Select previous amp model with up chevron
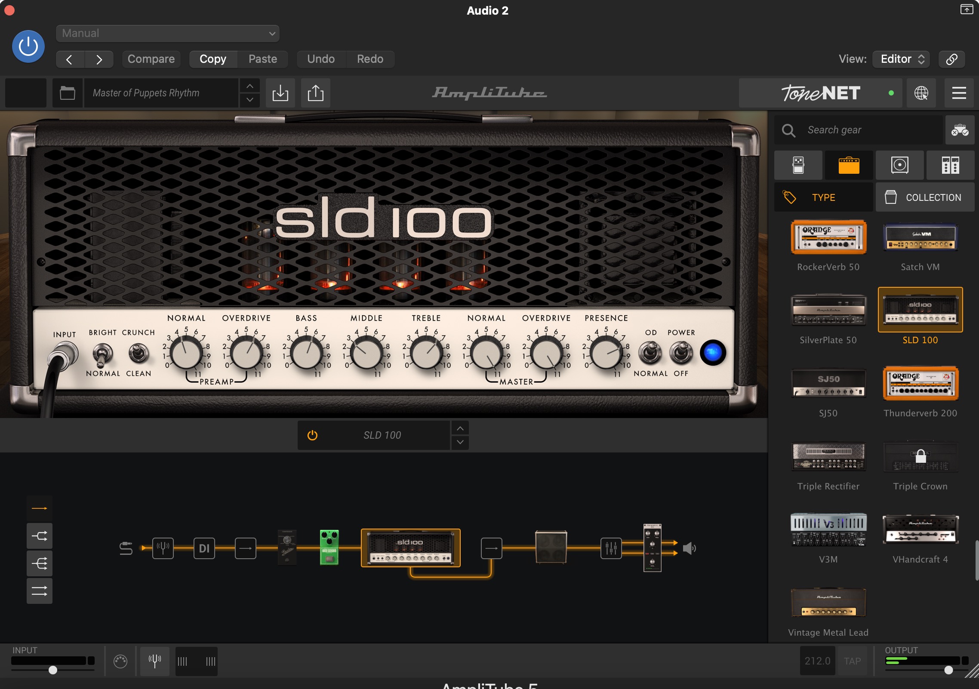 (x=460, y=428)
